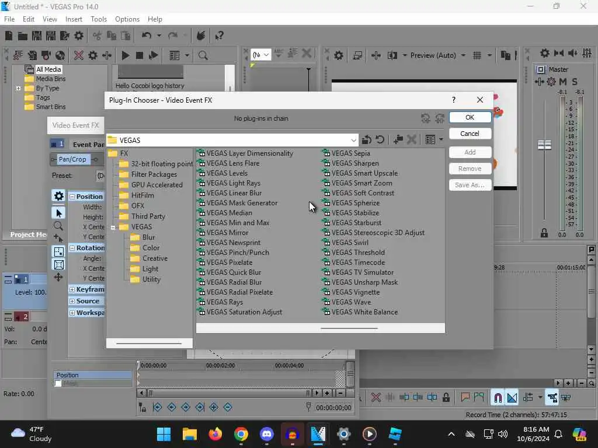Stop media preview playback
598x448 pixels.
[140, 55]
